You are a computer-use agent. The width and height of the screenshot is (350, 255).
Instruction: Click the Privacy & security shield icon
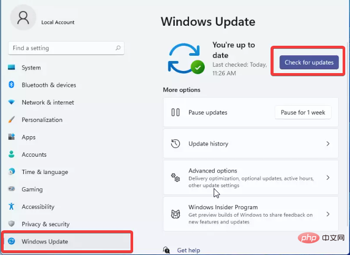12,223
